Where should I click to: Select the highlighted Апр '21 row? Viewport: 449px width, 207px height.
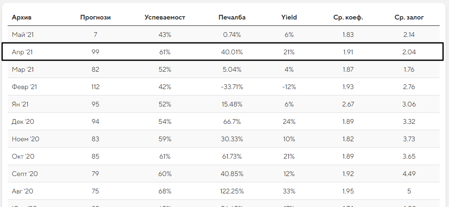(22, 52)
